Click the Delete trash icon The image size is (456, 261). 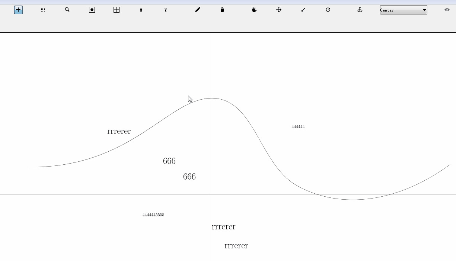coord(222,10)
